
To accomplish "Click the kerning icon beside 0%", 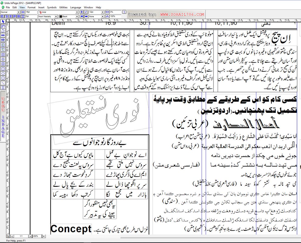I will 107,12.
